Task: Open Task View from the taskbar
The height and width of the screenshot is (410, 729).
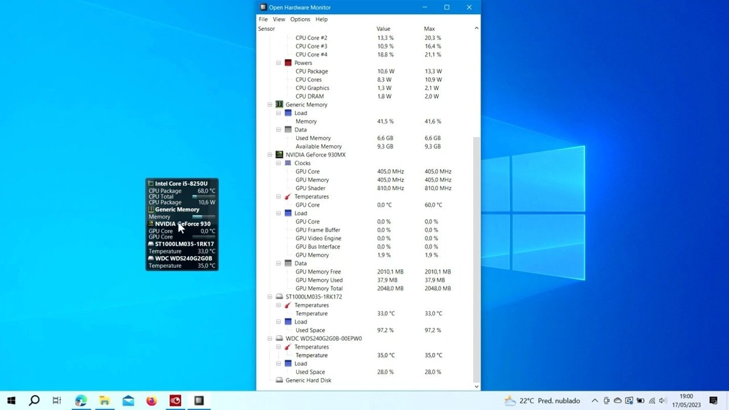Action: coord(57,400)
